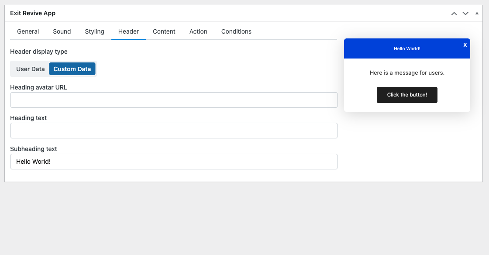The image size is (489, 255).
Task: Switch to the Sound tab
Action: (x=62, y=31)
